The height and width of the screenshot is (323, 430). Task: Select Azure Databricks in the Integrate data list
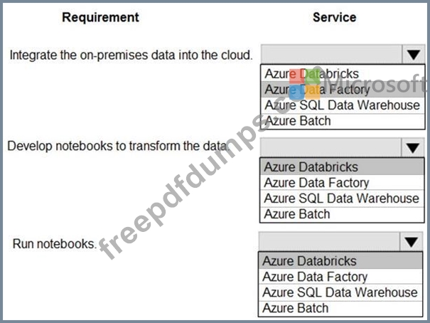(343, 73)
